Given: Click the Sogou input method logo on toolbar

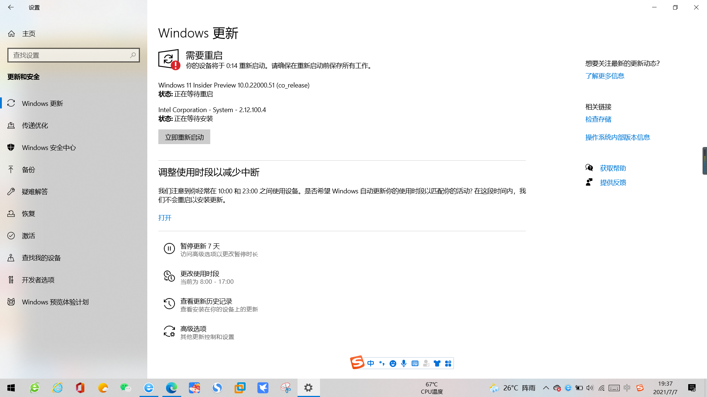Looking at the screenshot, I should [357, 363].
